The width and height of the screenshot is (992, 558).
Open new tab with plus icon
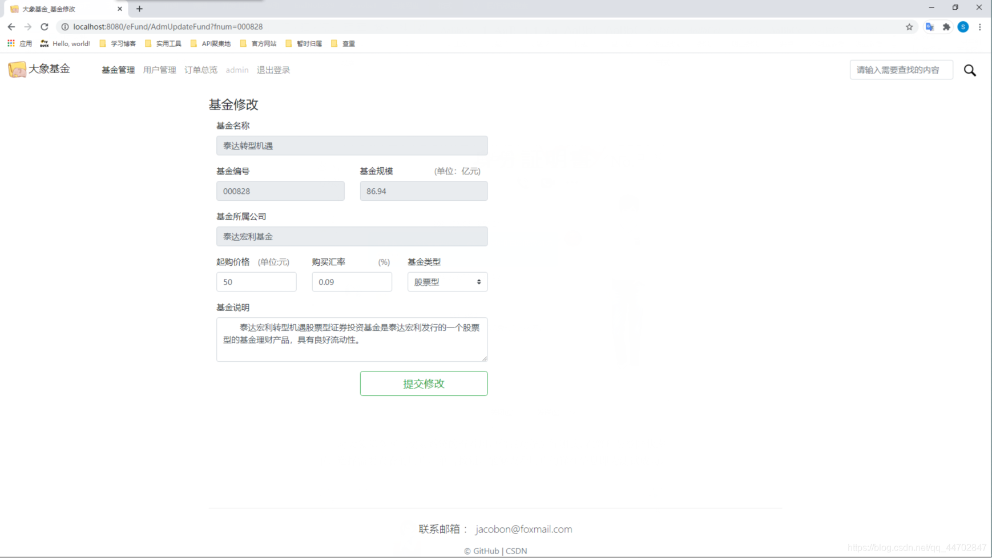tap(139, 9)
